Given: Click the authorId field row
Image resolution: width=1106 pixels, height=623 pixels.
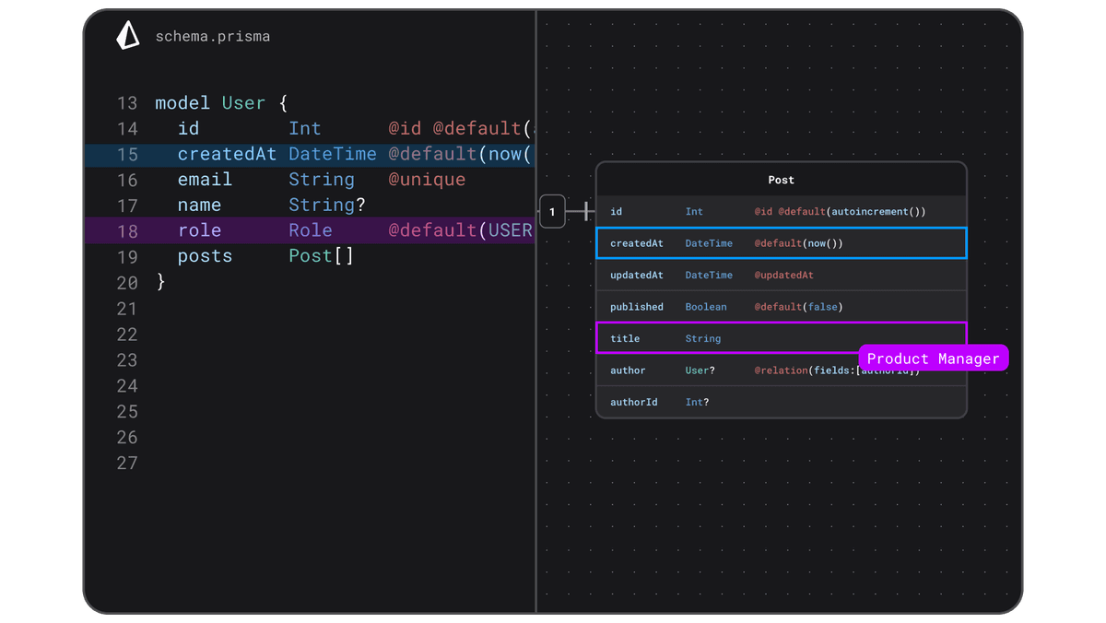Looking at the screenshot, I should [781, 403].
